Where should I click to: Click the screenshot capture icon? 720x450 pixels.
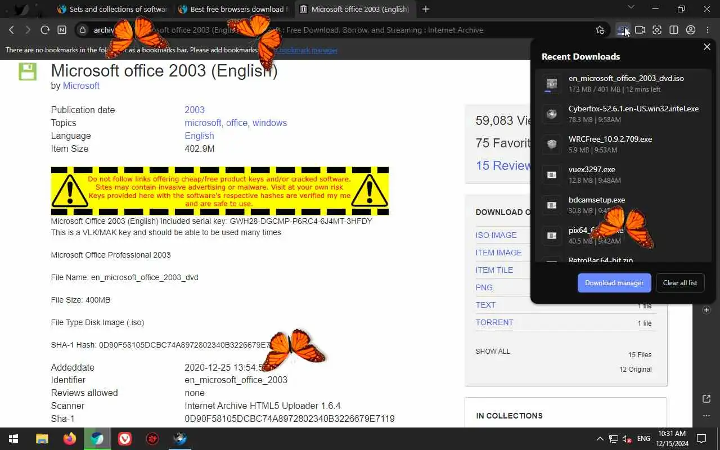[657, 30]
